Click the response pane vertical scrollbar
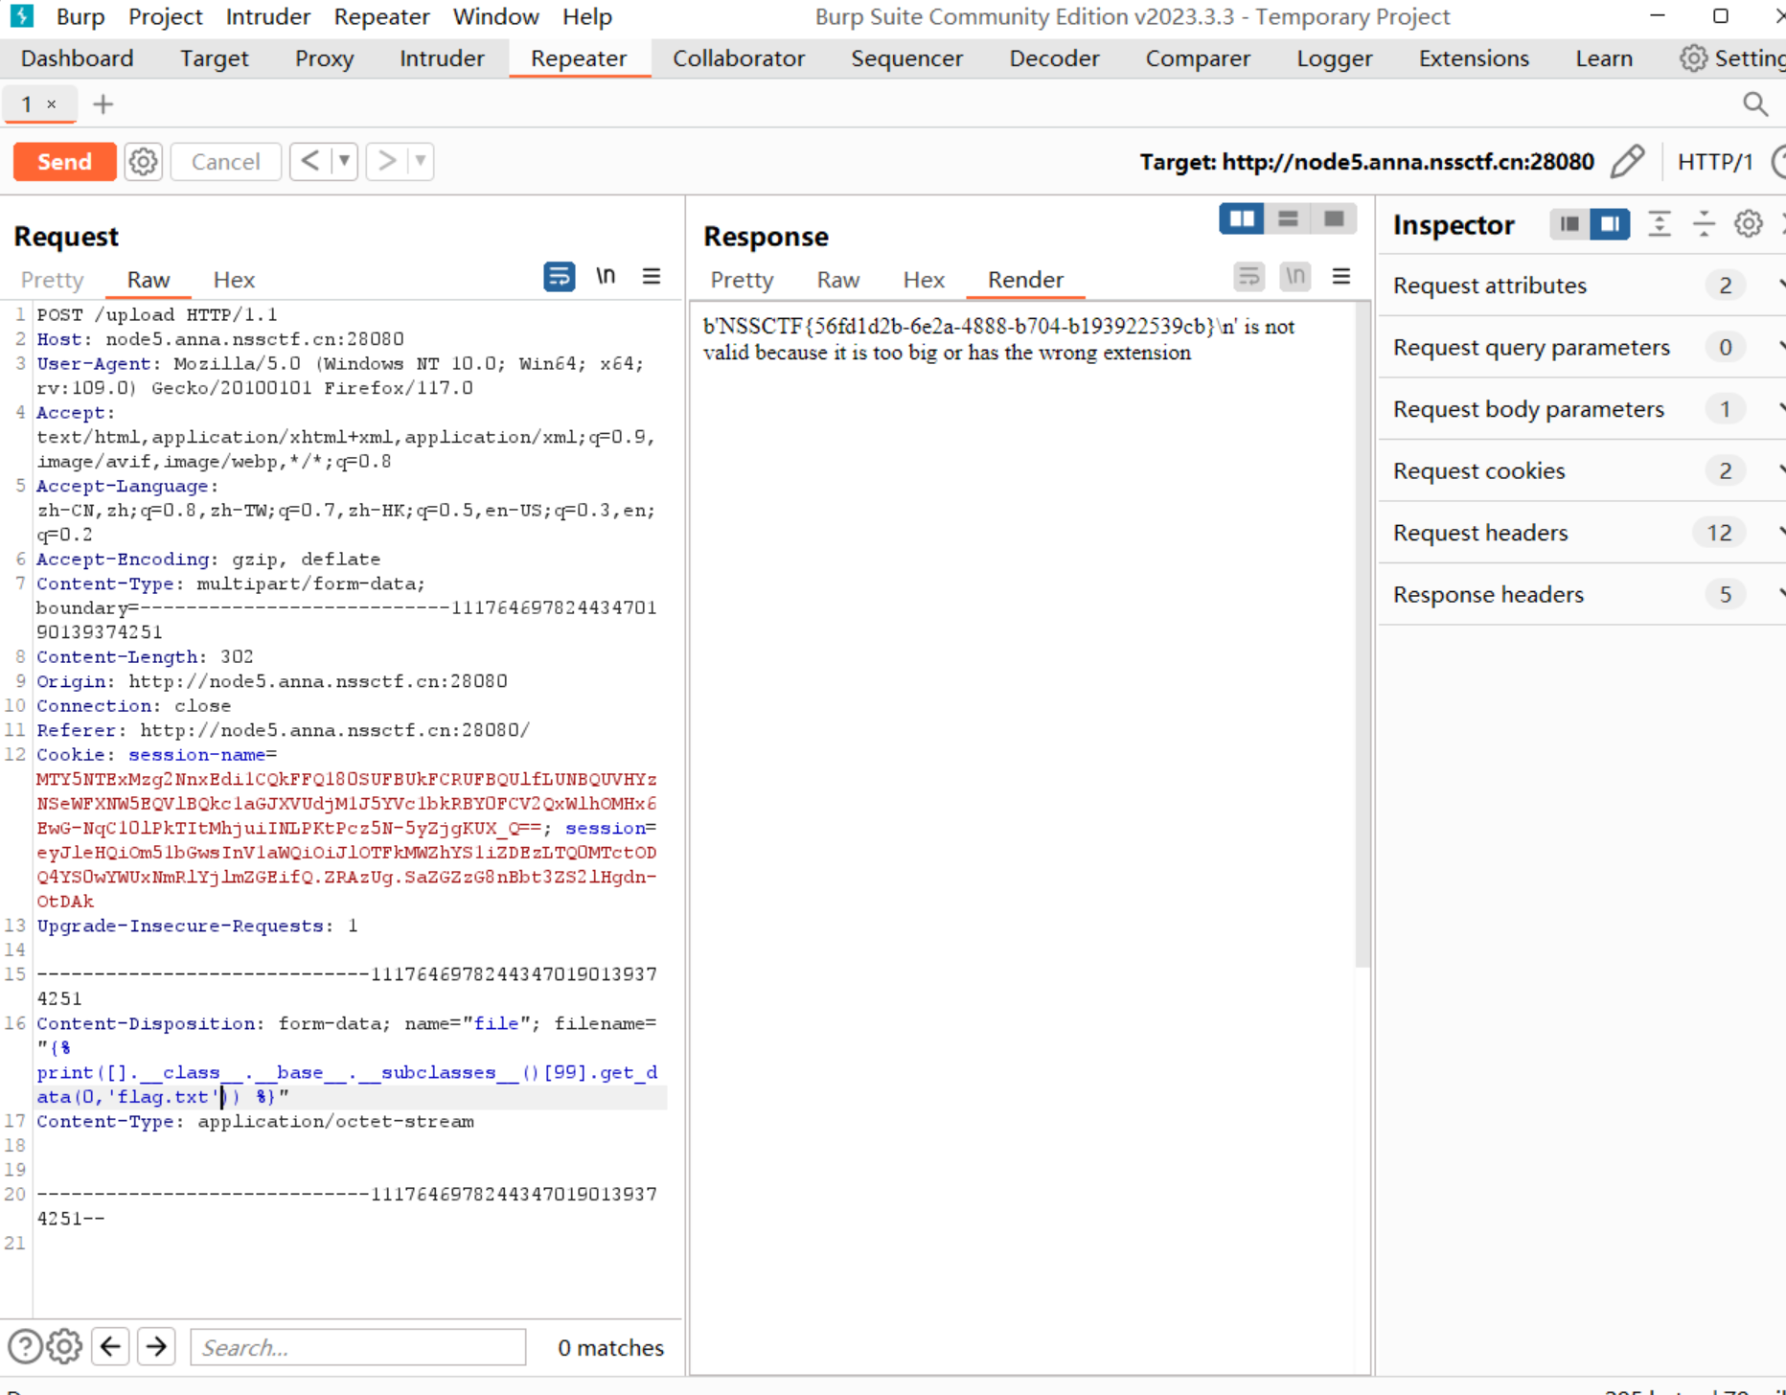The image size is (1786, 1395). tap(1362, 636)
